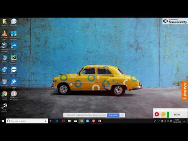Open the Recycle Bin desktop icon

pos(5,83)
